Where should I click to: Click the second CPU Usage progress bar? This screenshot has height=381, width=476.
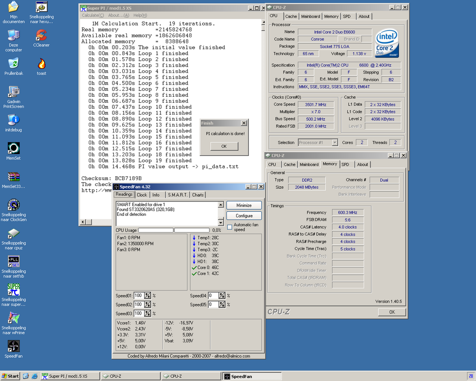(x=192, y=230)
